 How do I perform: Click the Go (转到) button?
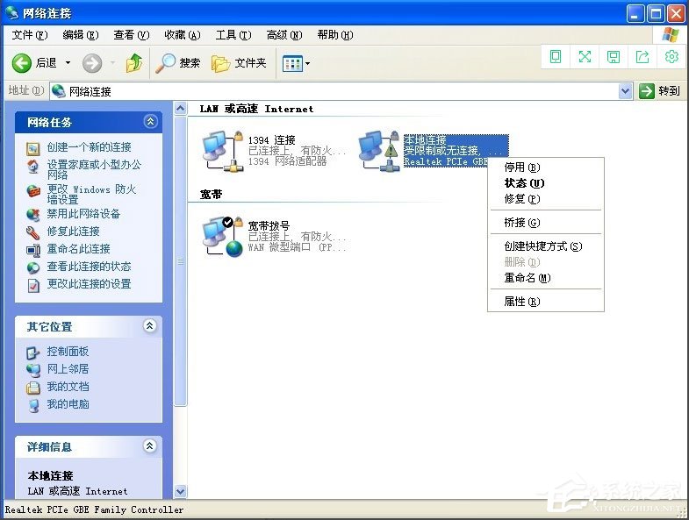pos(659,91)
